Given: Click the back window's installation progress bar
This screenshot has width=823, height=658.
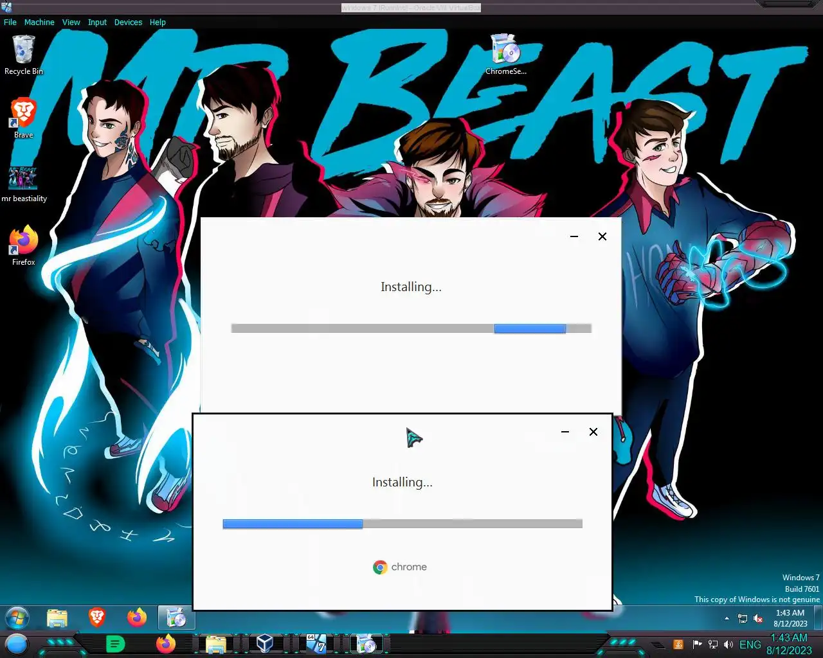Looking at the screenshot, I should tap(411, 328).
